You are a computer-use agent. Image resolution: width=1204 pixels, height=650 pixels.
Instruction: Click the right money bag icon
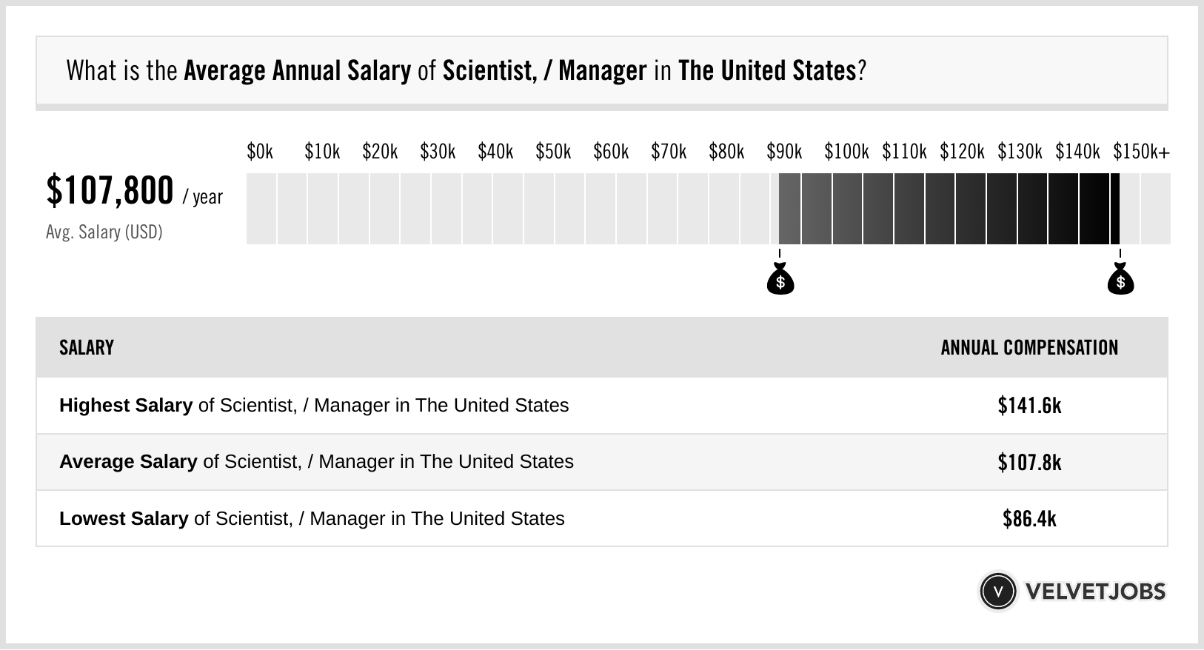coord(1120,280)
